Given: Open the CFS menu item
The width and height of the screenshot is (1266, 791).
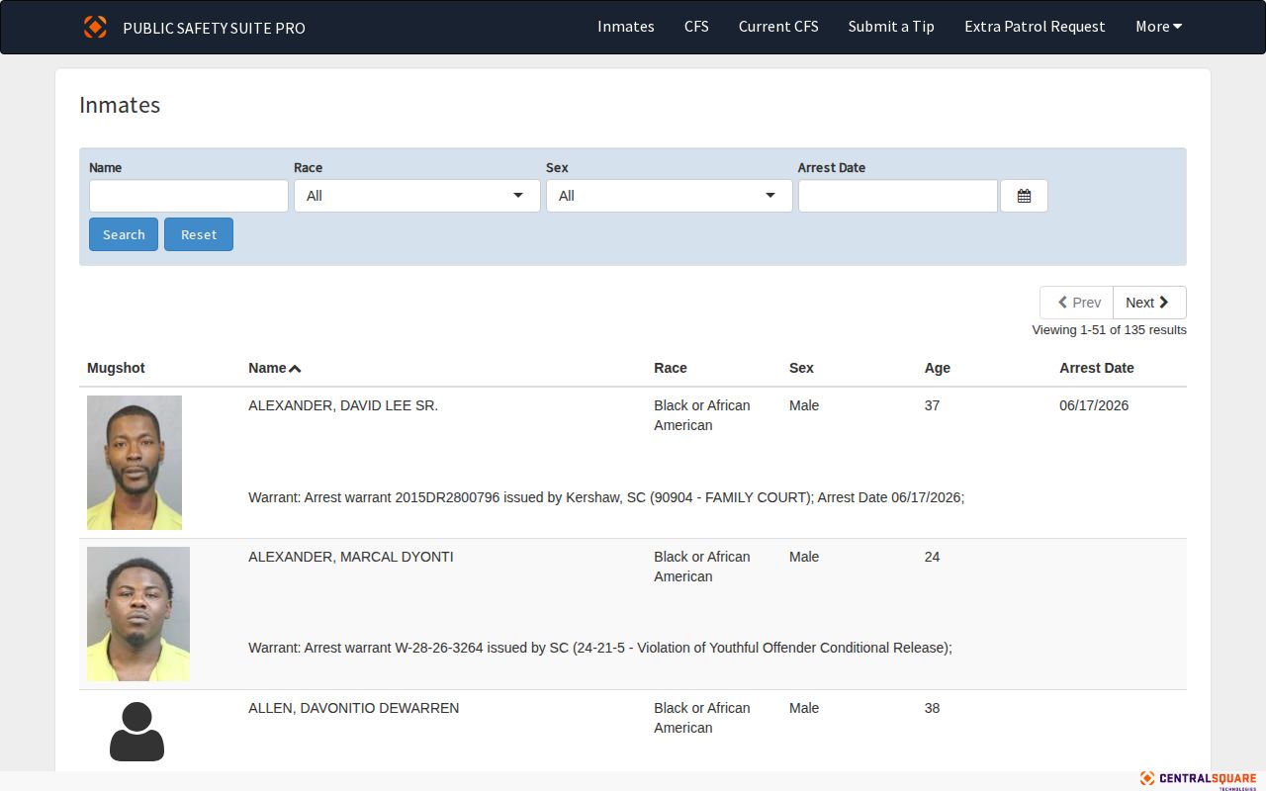Looking at the screenshot, I should [x=696, y=27].
